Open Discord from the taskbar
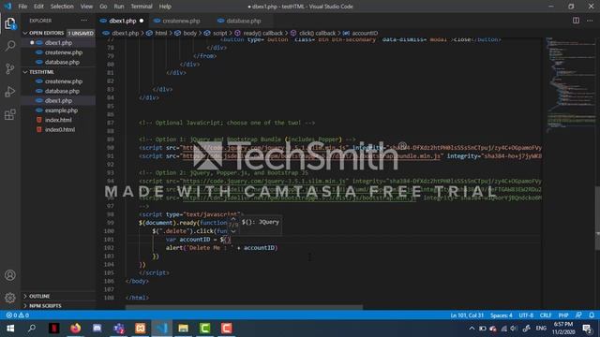The height and width of the screenshot is (337, 600). (97, 329)
